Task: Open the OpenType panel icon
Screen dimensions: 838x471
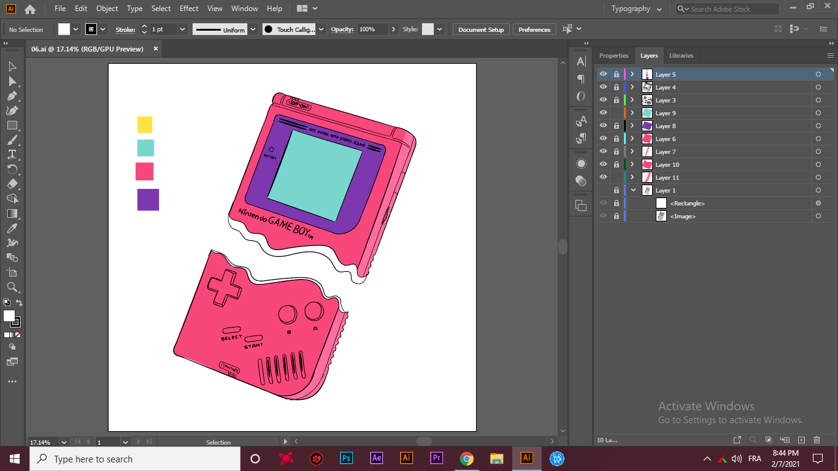Action: coord(581,96)
